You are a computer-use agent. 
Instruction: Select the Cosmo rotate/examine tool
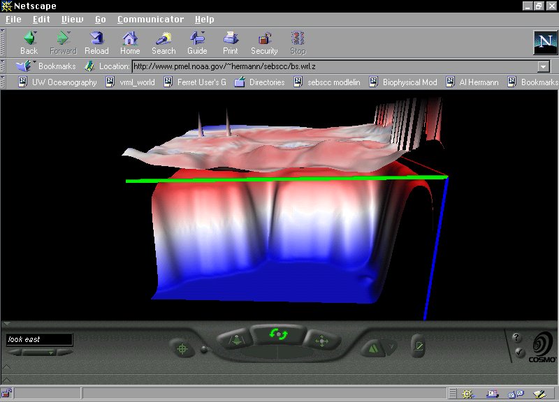coord(279,336)
